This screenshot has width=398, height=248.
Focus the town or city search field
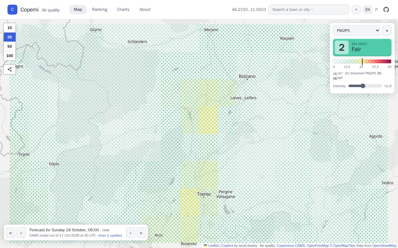click(309, 10)
